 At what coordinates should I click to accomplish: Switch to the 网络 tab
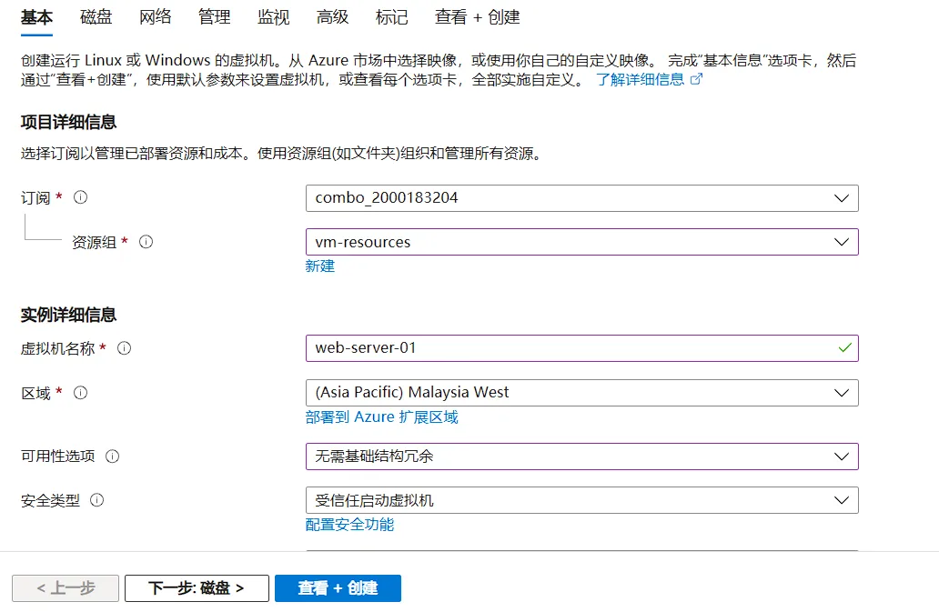tap(155, 16)
